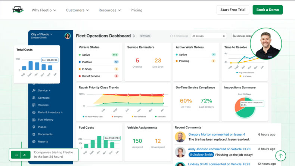The image size is (295, 166).
Task: Toggle the Private visibility badge
Action: pos(145,36)
